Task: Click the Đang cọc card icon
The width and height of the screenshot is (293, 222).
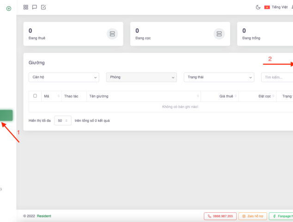Action: pos(219,34)
